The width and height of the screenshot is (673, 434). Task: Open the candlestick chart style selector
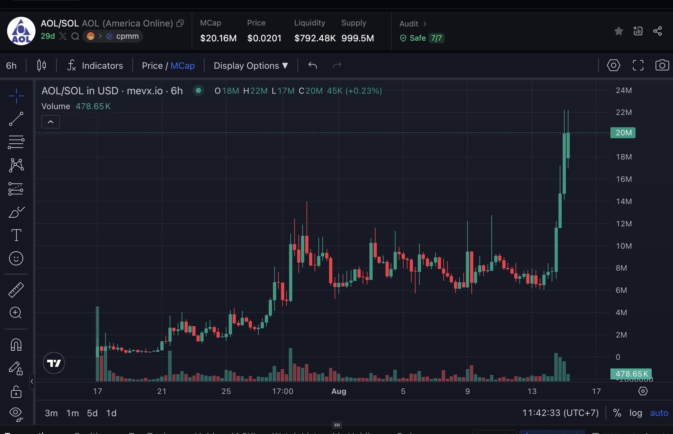41,66
